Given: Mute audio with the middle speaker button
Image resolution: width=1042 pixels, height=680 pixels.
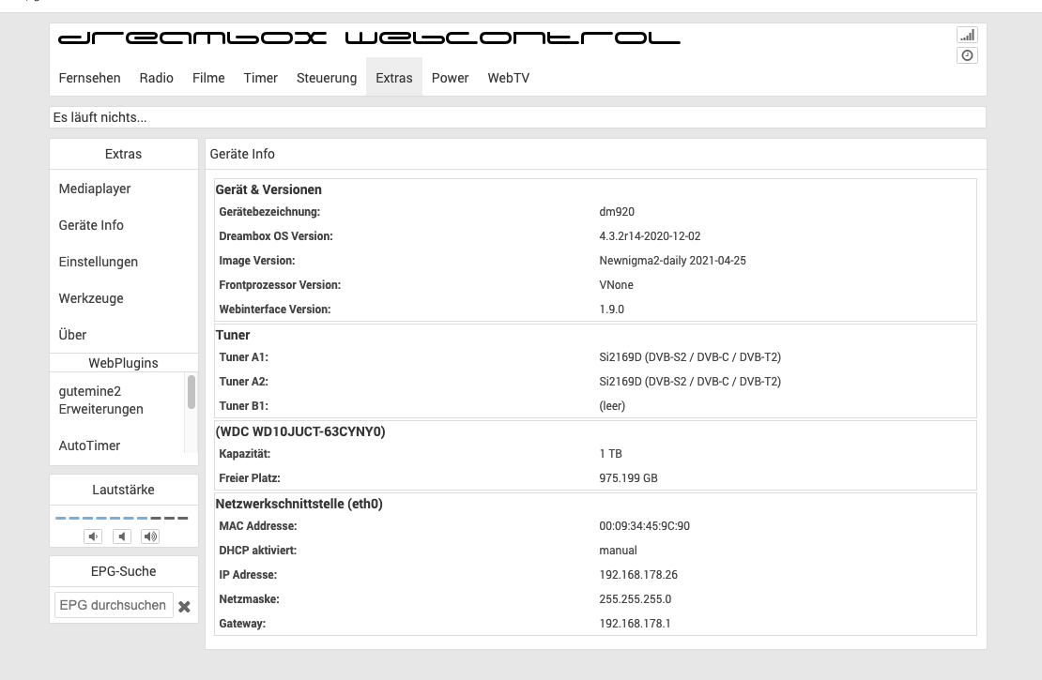Looking at the screenshot, I should point(122,536).
